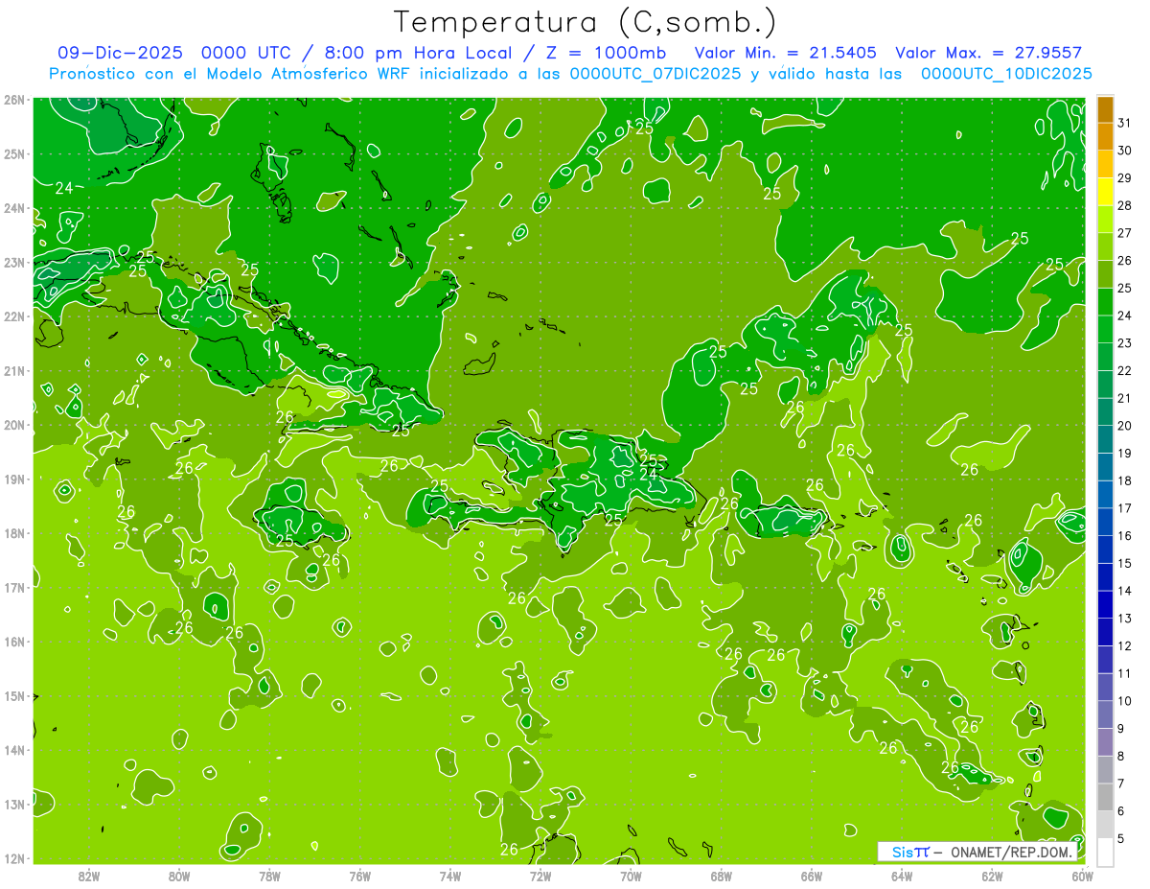Click the "82W" longitude axis label
Screen dimensions: 1150x889
coord(88,876)
